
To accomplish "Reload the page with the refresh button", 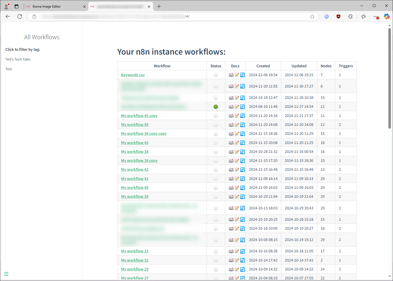I will [x=20, y=16].
